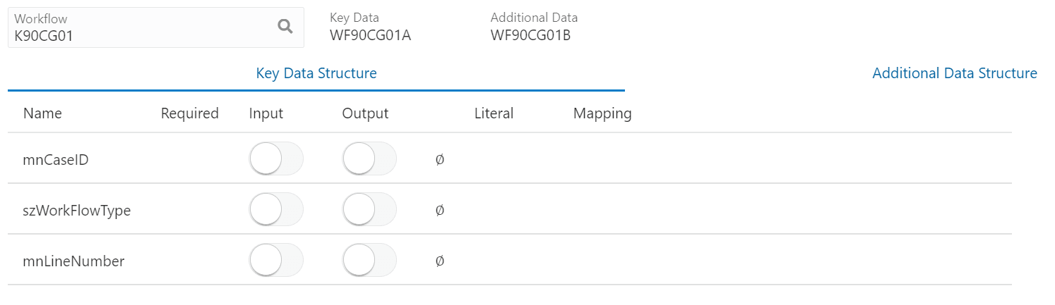Click the empty literal symbol for mnCaseID

pyautogui.click(x=439, y=160)
